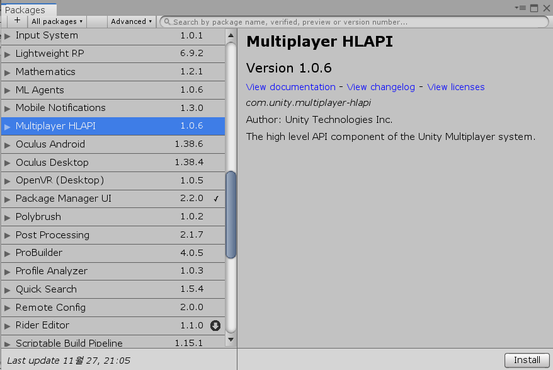The image size is (553, 370).
Task: Select the Post Processing package
Action: point(113,235)
